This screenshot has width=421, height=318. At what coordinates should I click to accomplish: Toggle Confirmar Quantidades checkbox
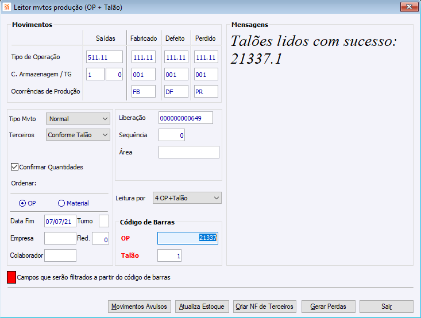point(14,167)
